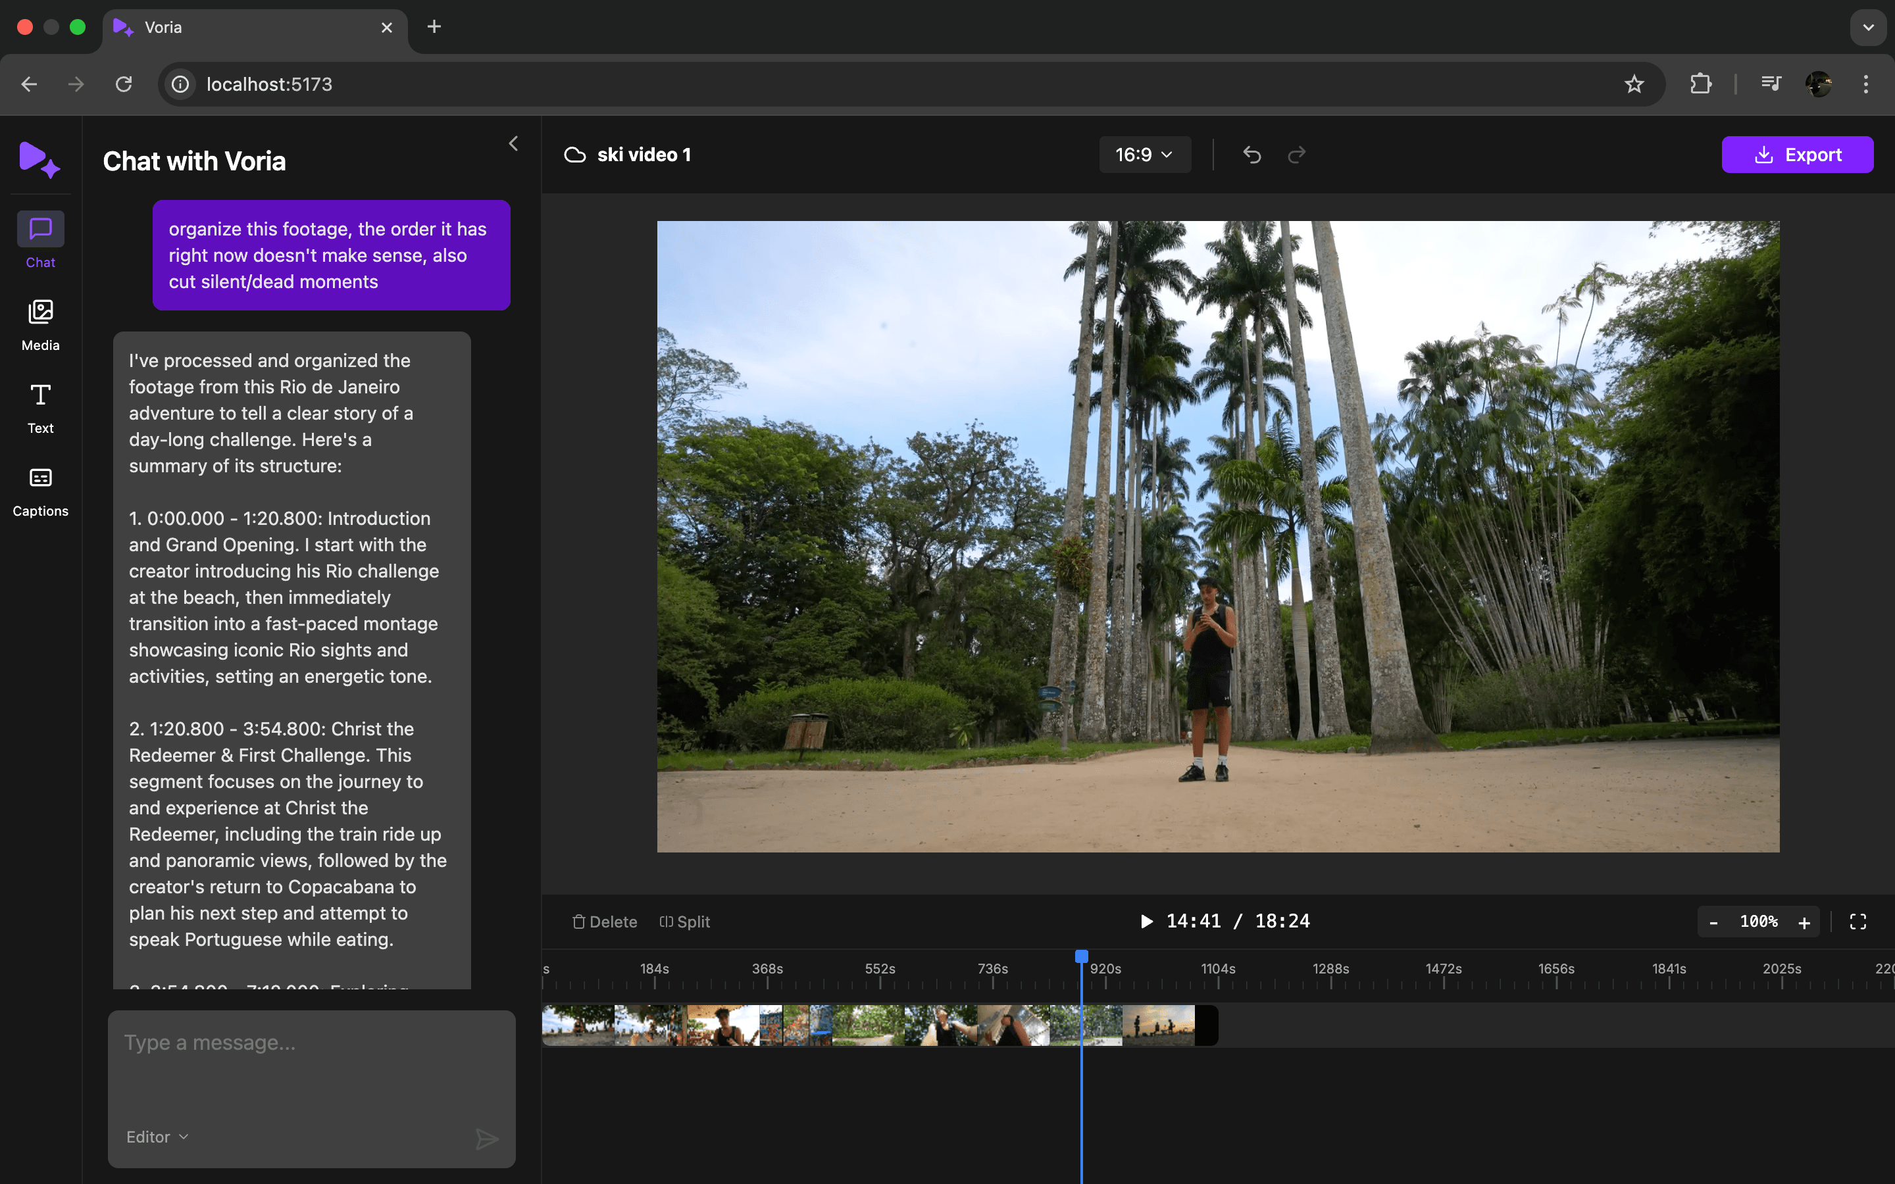Send the chat message
This screenshot has height=1184, width=1895.
[x=487, y=1139]
